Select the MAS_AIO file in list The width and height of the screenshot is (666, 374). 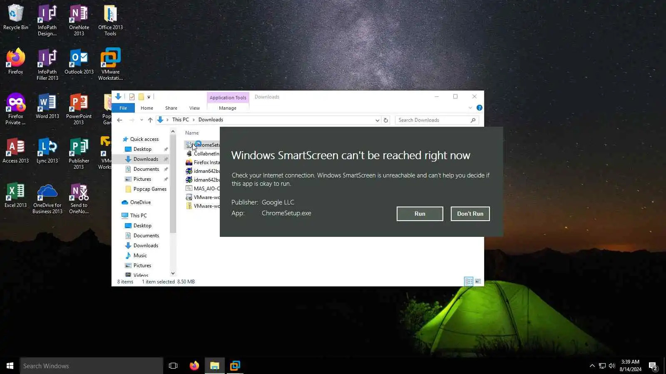click(203, 189)
